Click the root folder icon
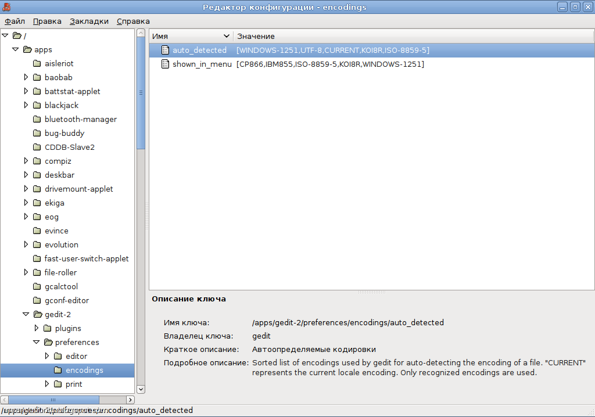Image resolution: width=595 pixels, height=417 pixels. [x=17, y=35]
